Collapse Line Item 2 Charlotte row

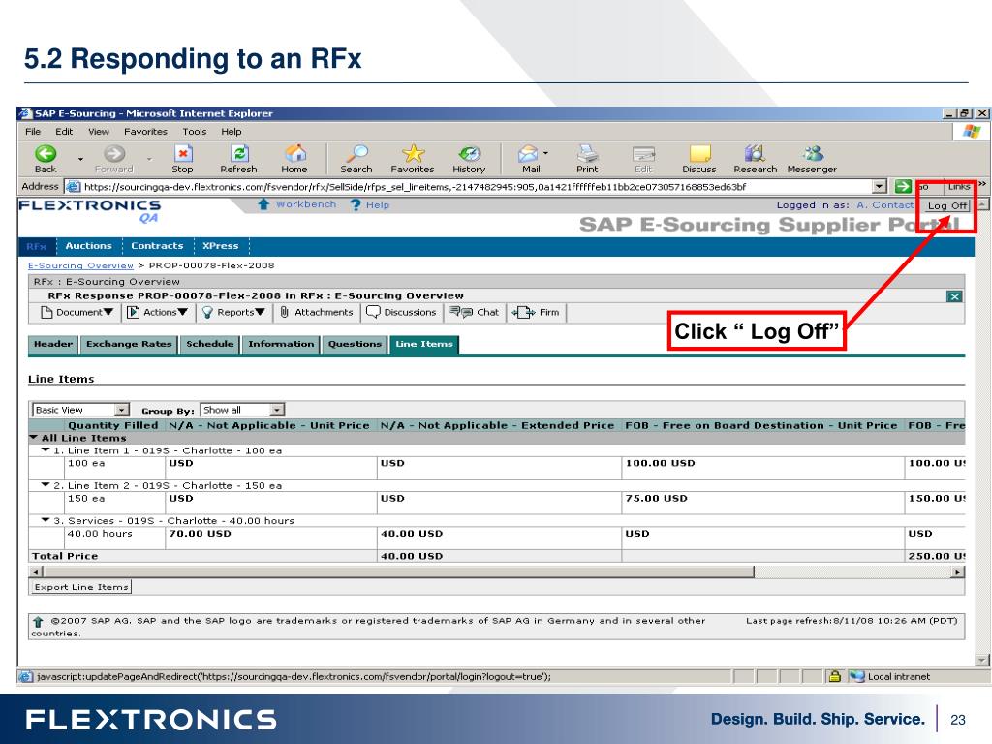pos(46,485)
